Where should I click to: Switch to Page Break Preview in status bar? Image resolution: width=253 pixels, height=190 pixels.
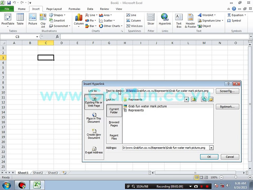pos(206,177)
